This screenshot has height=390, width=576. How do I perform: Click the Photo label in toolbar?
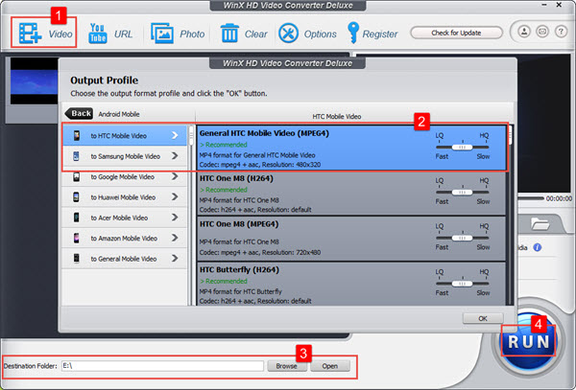point(192,34)
